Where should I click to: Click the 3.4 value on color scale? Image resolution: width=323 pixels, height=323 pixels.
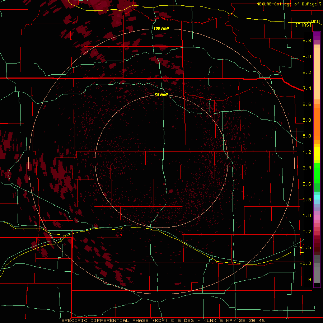point(307,168)
